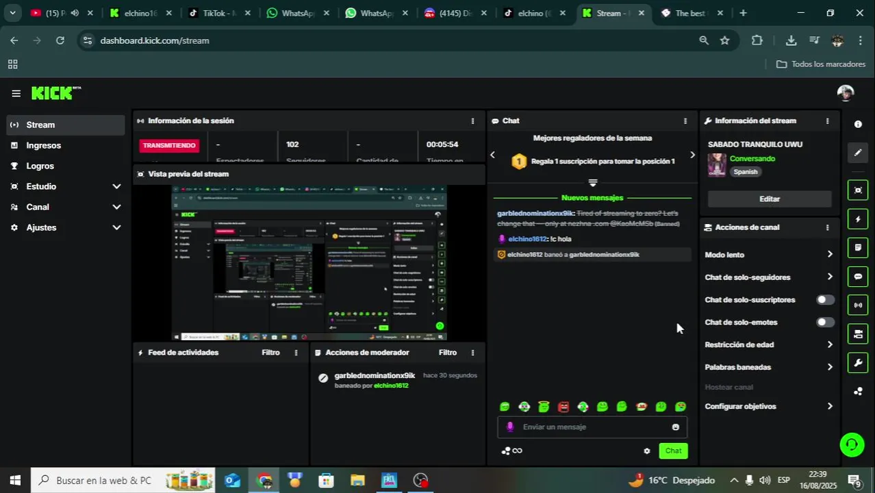Focus the Enviar un mensaje input

(x=593, y=427)
